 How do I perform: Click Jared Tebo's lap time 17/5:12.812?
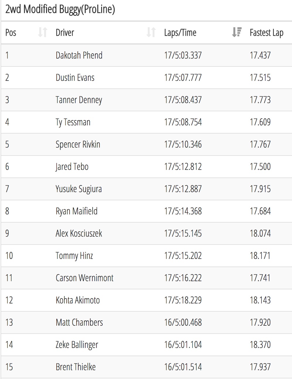pyautogui.click(x=183, y=167)
